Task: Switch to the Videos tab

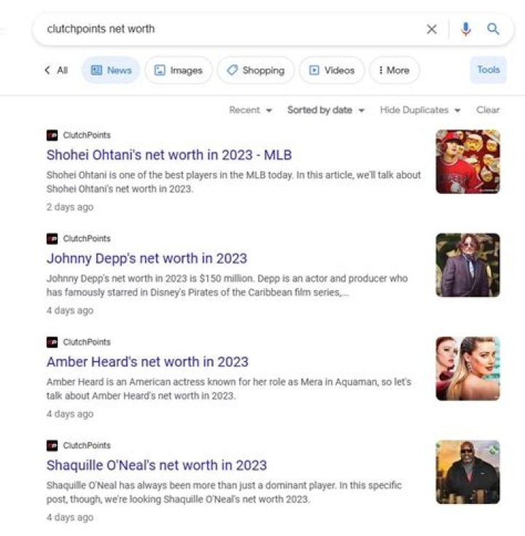Action: tap(332, 71)
